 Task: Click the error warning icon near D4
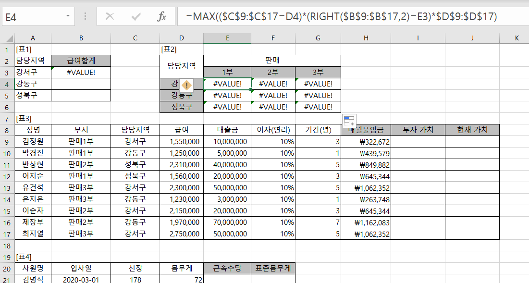[x=186, y=86]
